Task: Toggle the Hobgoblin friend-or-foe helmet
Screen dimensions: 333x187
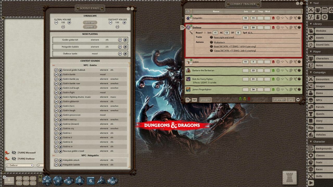Action: (x=273, y=18)
